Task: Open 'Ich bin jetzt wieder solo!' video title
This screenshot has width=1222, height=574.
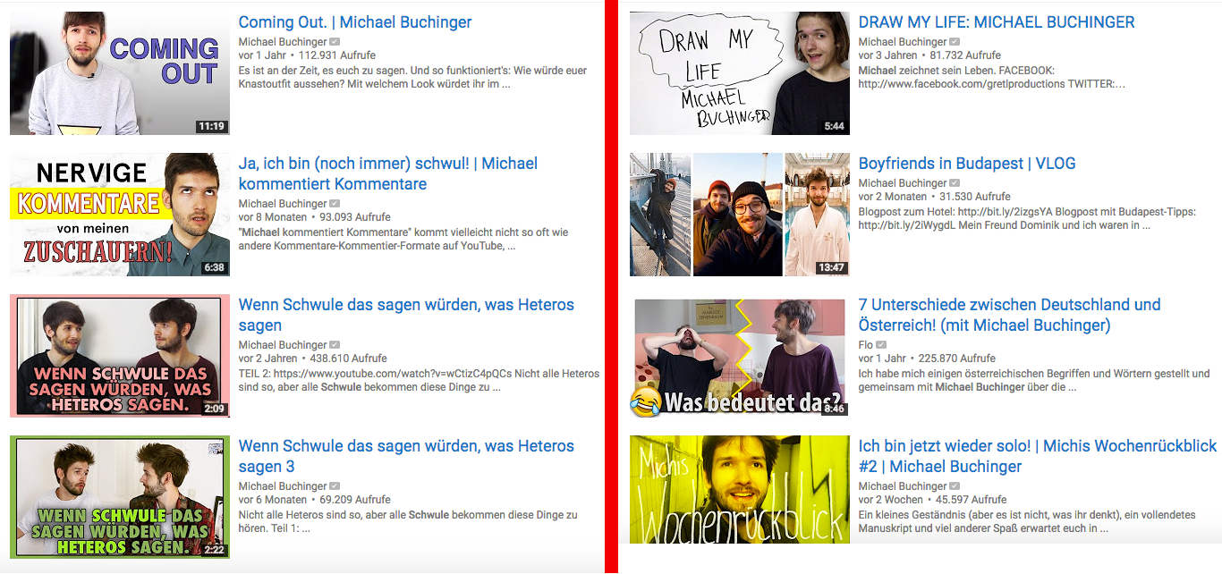Action: pyautogui.click(x=1038, y=456)
